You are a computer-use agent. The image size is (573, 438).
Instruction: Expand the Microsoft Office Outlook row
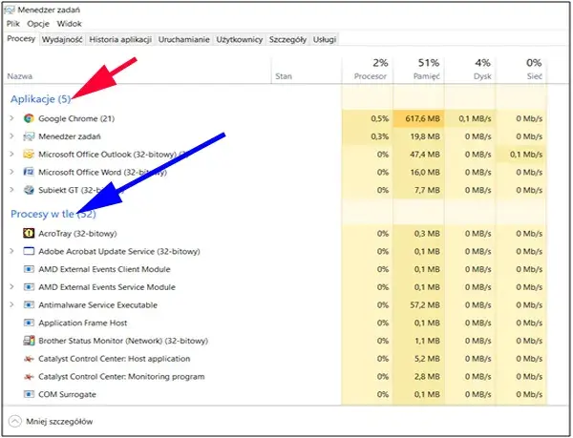(11, 154)
